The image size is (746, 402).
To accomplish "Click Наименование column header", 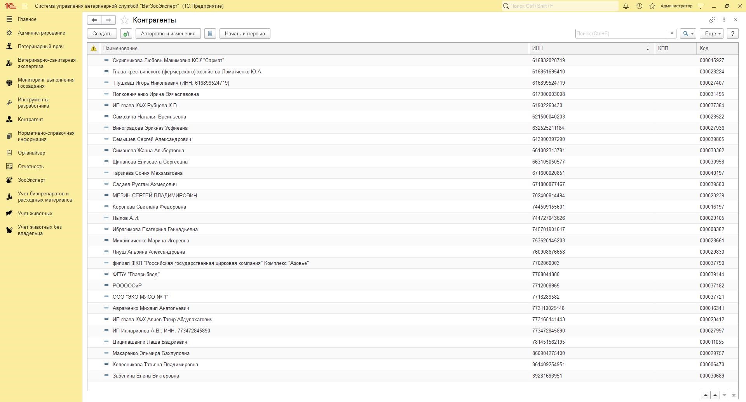I will tap(315, 48).
